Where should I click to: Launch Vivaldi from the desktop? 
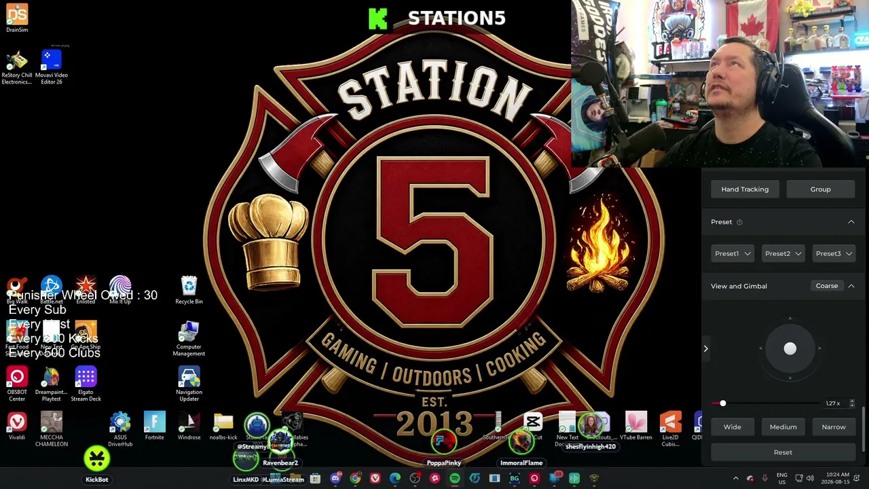(x=17, y=427)
